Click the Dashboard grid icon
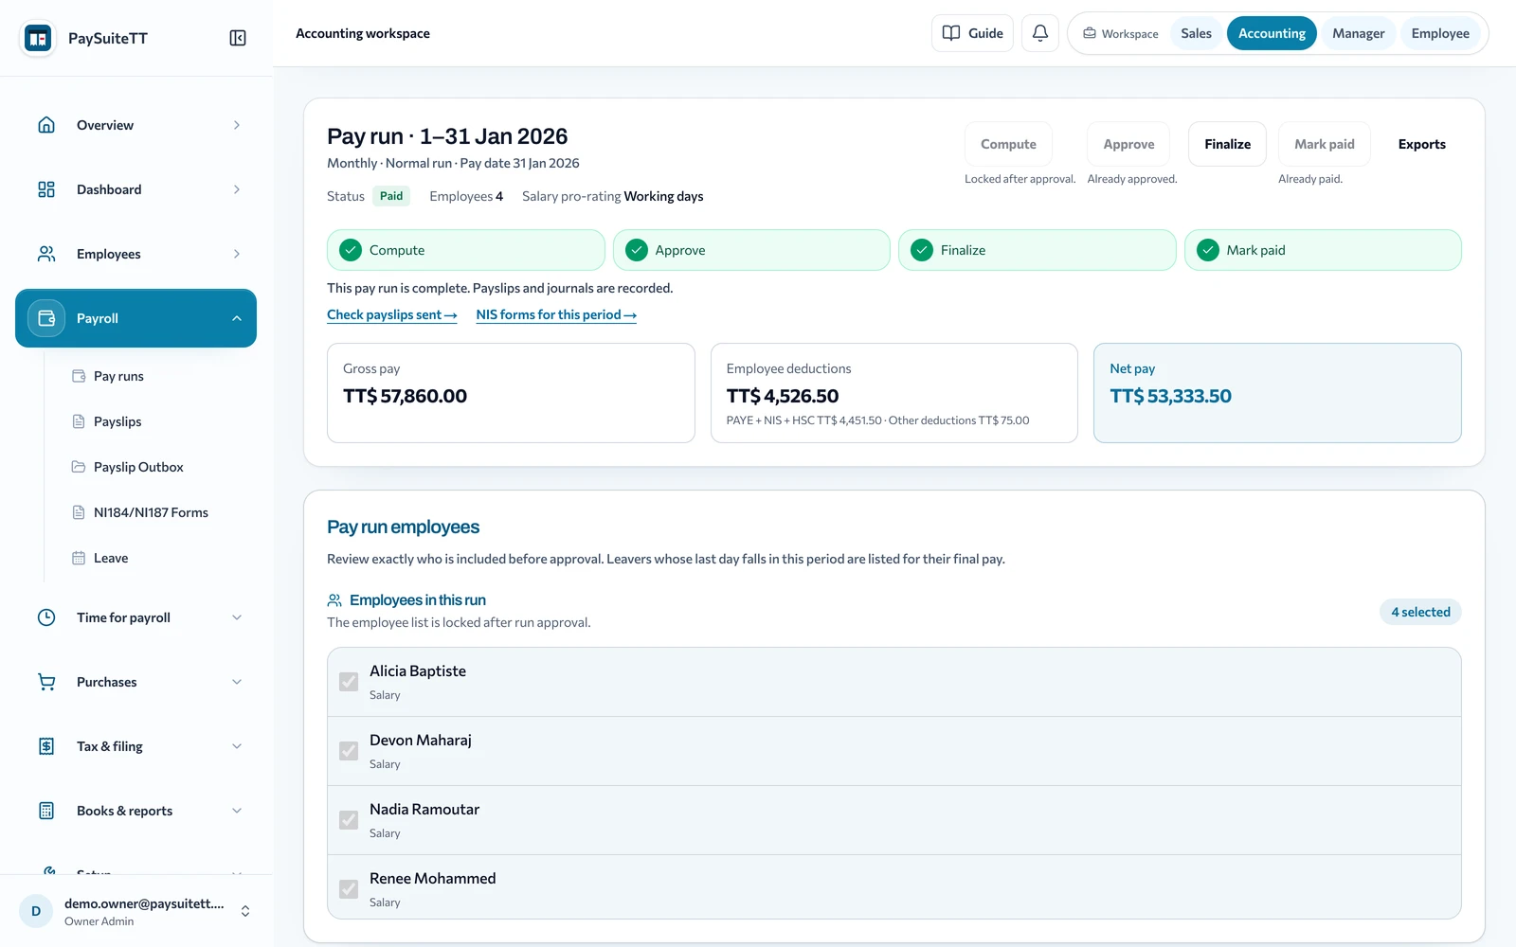 pyautogui.click(x=46, y=189)
